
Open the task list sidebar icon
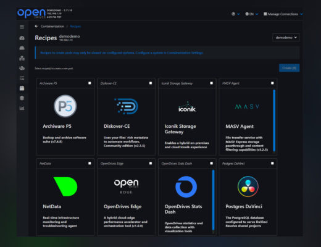coord(22,78)
